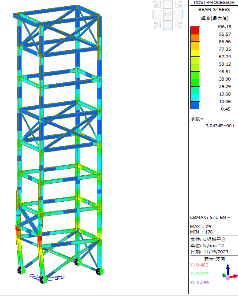238x296 pixels.
Task: Click the red 106.18 legend color swatch
Action: tap(195, 30)
